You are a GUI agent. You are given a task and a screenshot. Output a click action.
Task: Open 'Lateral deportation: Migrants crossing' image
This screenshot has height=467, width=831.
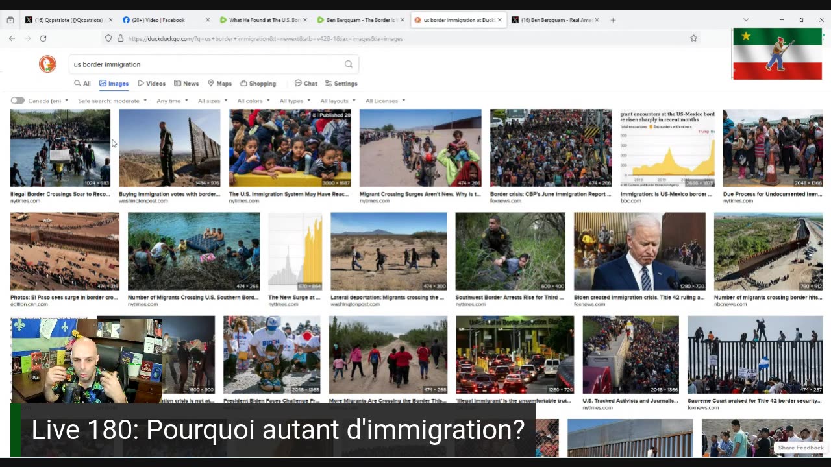[x=388, y=251]
